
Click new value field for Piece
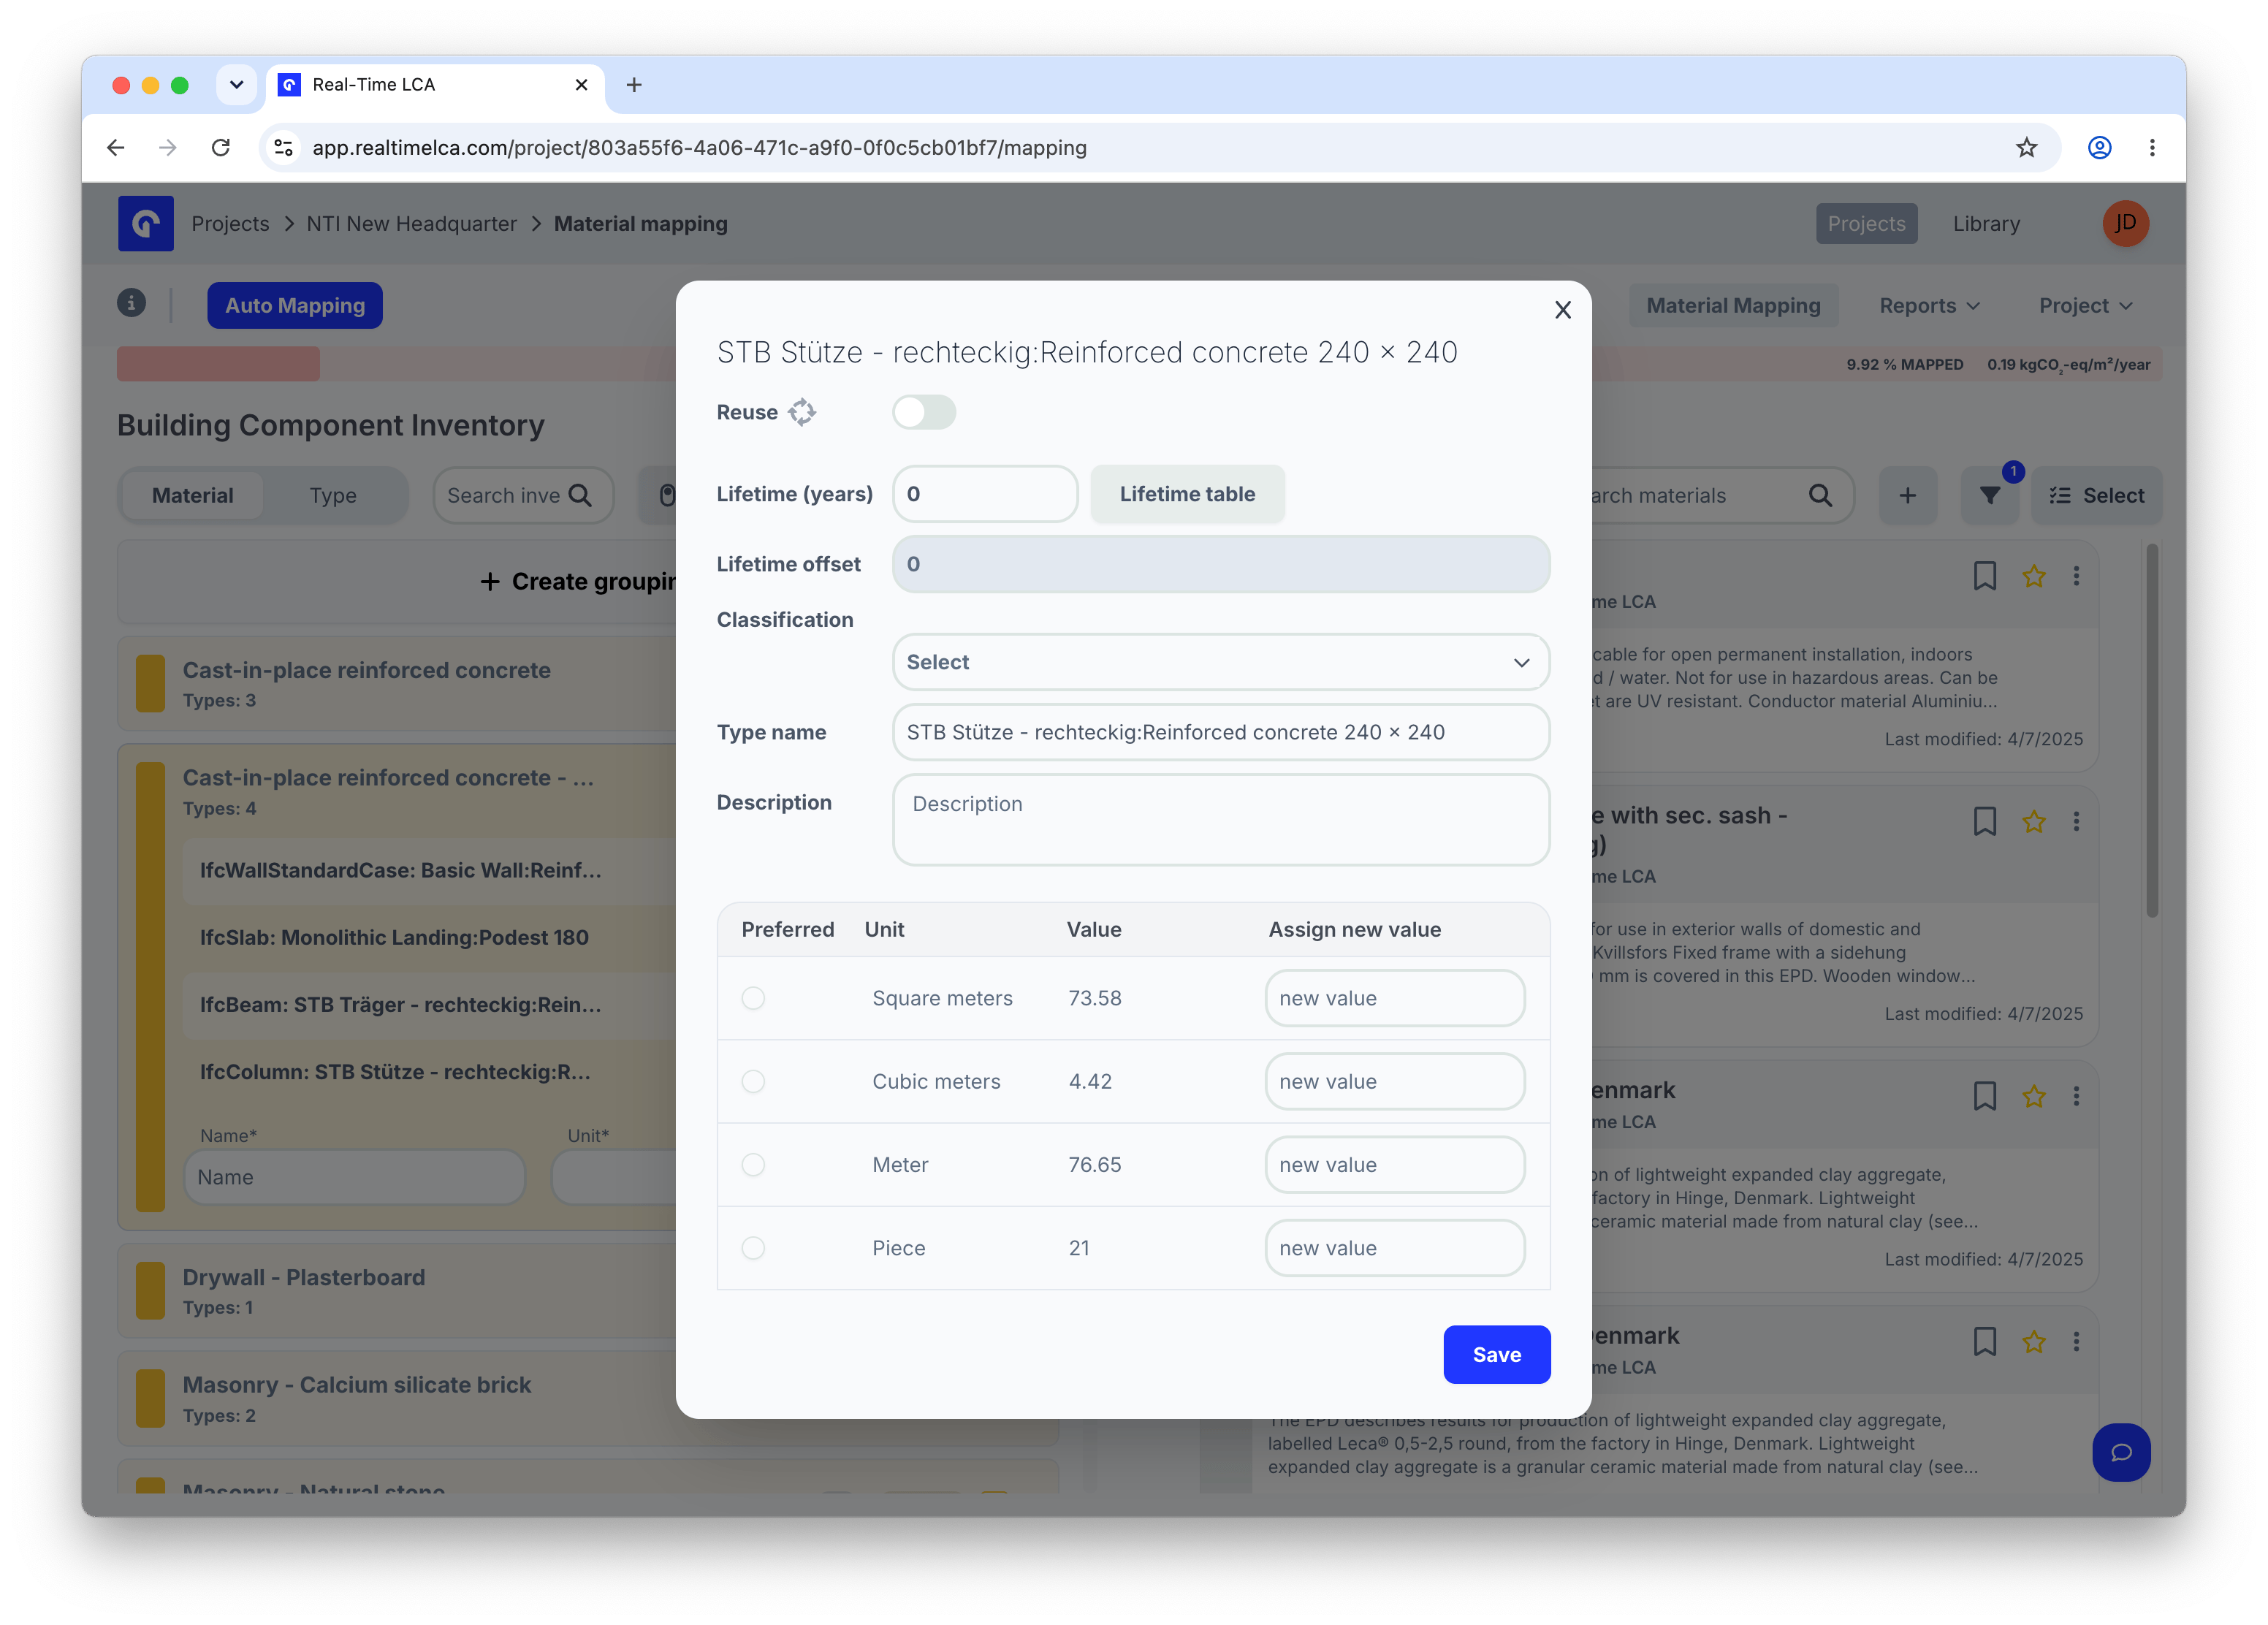pos(1395,1248)
